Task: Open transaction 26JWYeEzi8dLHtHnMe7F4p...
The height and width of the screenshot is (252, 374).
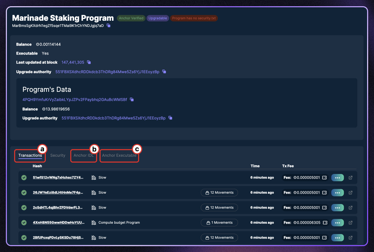Action: [x=58, y=193]
